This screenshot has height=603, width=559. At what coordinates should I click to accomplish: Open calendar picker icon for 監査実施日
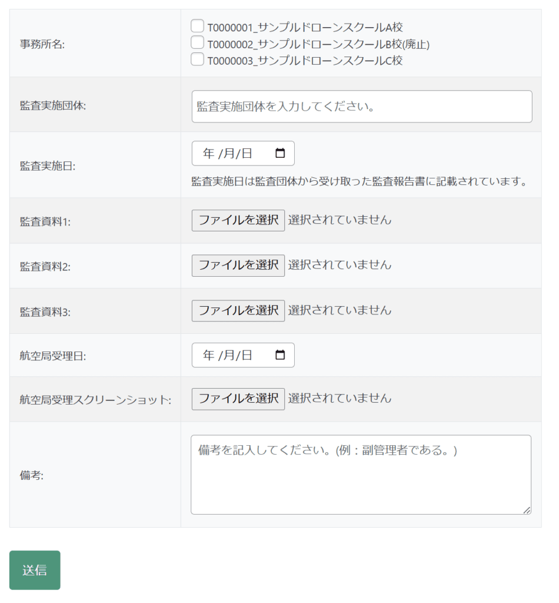click(x=280, y=153)
